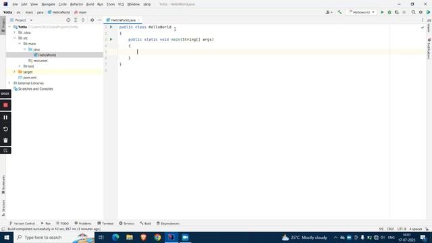The image size is (432, 243).
Task: Toggle the Project side tool window button
Action: (3, 26)
